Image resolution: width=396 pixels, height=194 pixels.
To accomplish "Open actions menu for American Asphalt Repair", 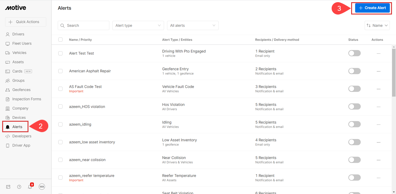I will click(x=378, y=71).
